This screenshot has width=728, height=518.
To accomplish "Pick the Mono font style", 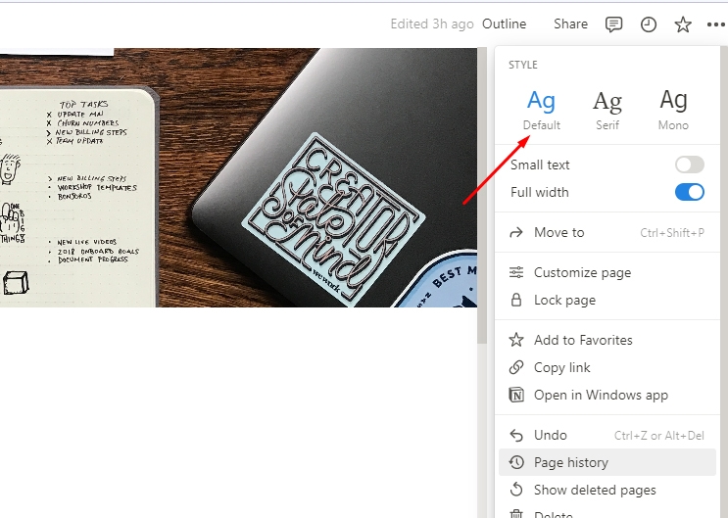I will coord(673,109).
